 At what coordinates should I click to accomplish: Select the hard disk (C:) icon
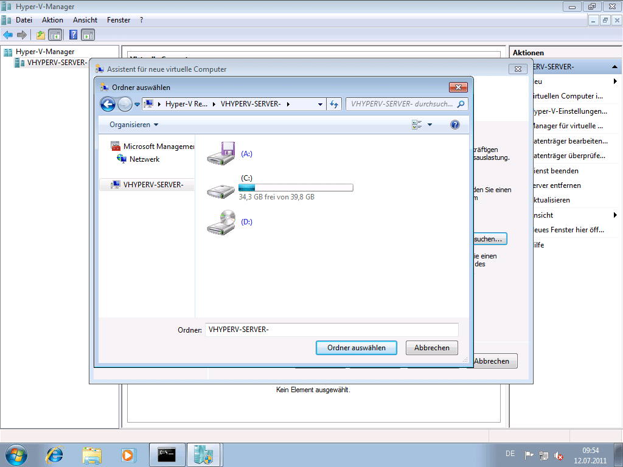(x=221, y=191)
